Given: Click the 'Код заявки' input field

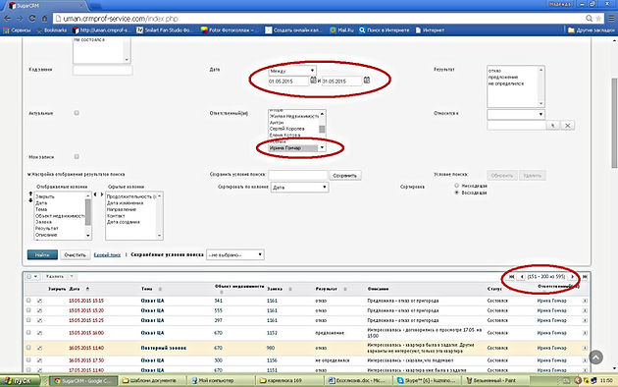Looking at the screenshot, I should (102, 70).
